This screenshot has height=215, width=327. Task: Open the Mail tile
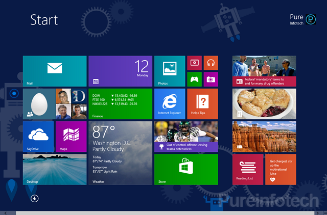click(x=55, y=71)
